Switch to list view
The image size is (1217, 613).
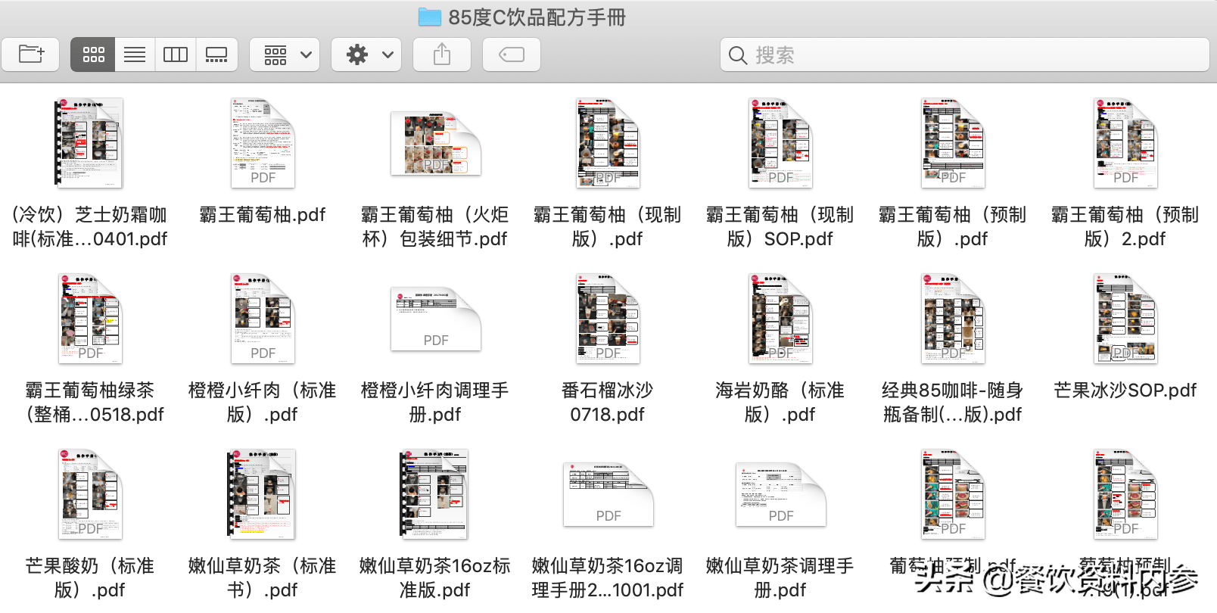(x=135, y=54)
